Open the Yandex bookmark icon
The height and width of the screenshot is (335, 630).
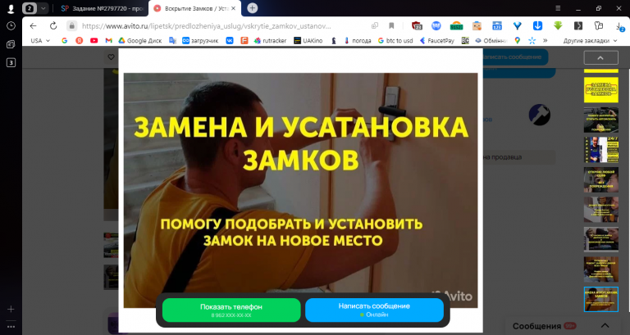tap(79, 40)
